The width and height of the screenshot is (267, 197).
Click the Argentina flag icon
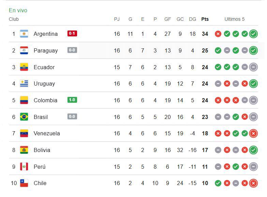pyautogui.click(x=24, y=34)
